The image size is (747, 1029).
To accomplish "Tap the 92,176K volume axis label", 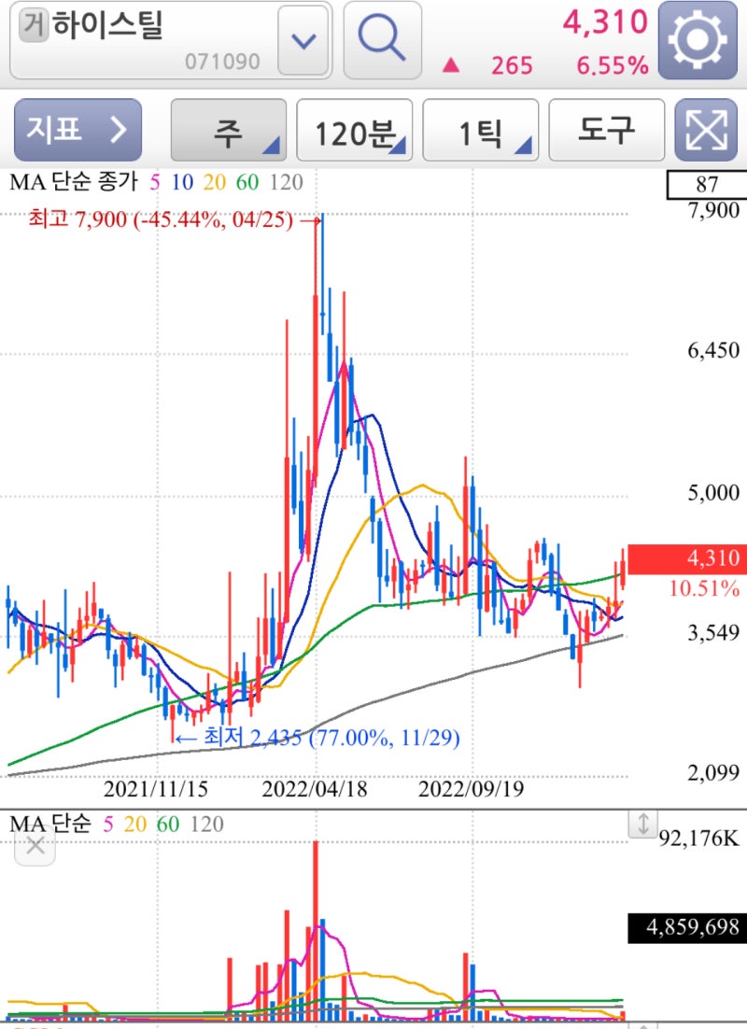I will tap(699, 839).
